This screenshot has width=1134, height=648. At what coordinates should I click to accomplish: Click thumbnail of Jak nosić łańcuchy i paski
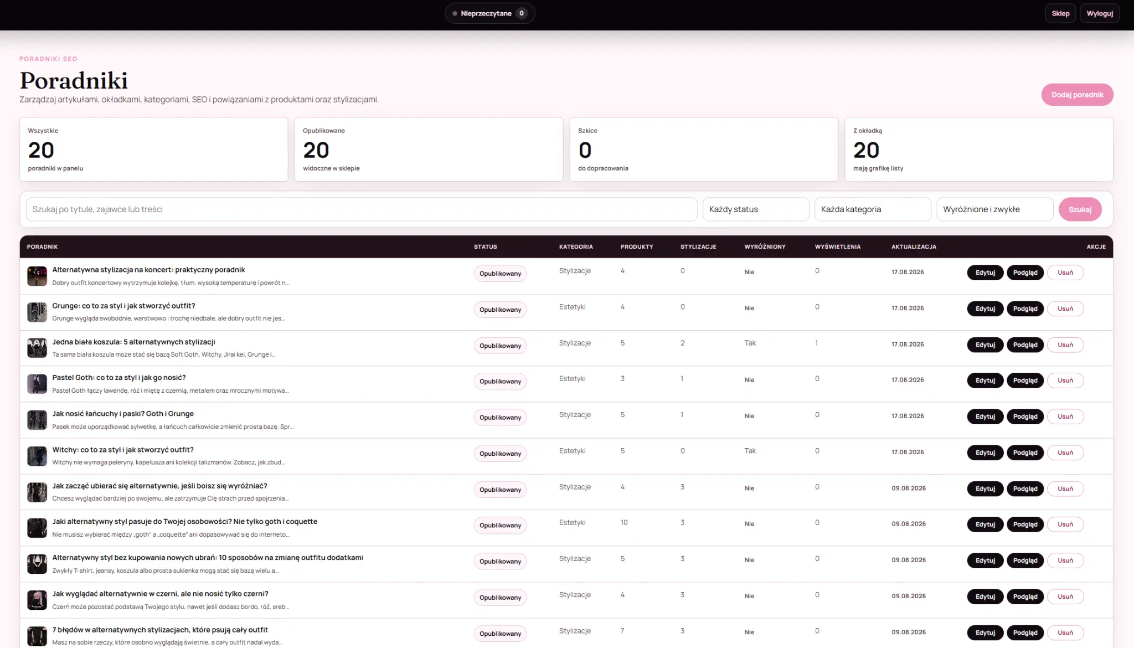[x=37, y=420]
